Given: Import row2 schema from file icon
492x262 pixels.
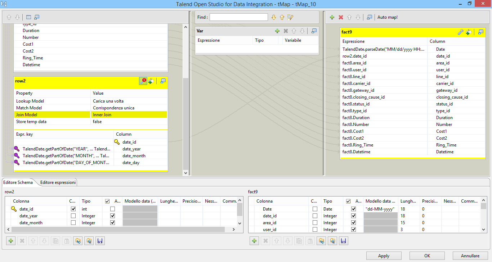Looking at the screenshot, I should pyautogui.click(x=77, y=241).
